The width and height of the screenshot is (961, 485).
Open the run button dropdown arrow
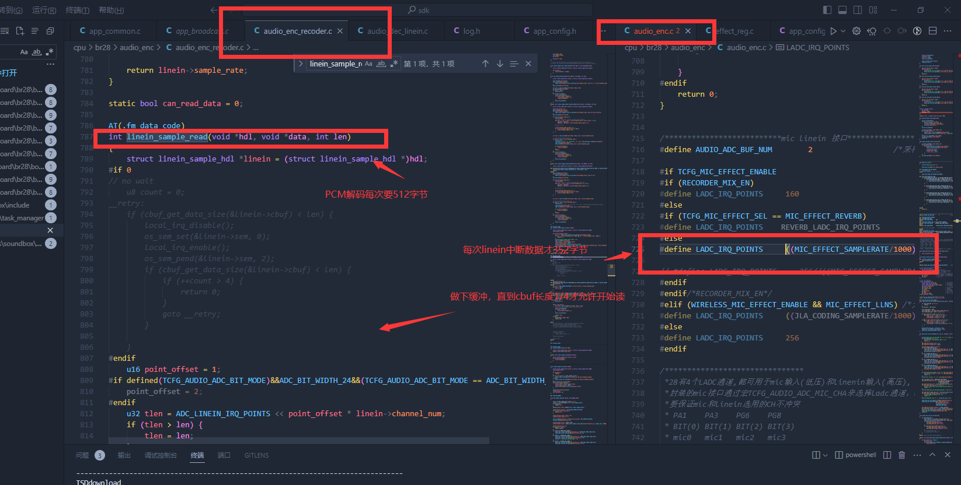tap(842, 31)
